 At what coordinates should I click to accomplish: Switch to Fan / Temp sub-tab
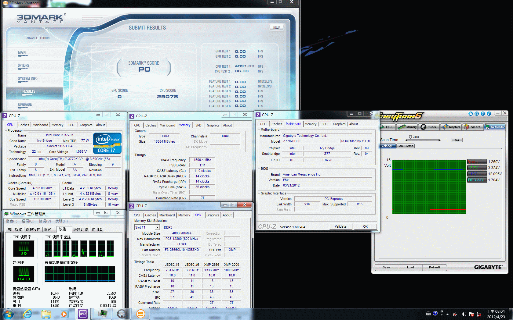click(x=405, y=146)
